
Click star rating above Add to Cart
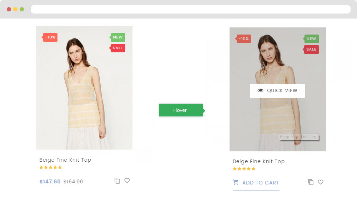[x=244, y=169]
